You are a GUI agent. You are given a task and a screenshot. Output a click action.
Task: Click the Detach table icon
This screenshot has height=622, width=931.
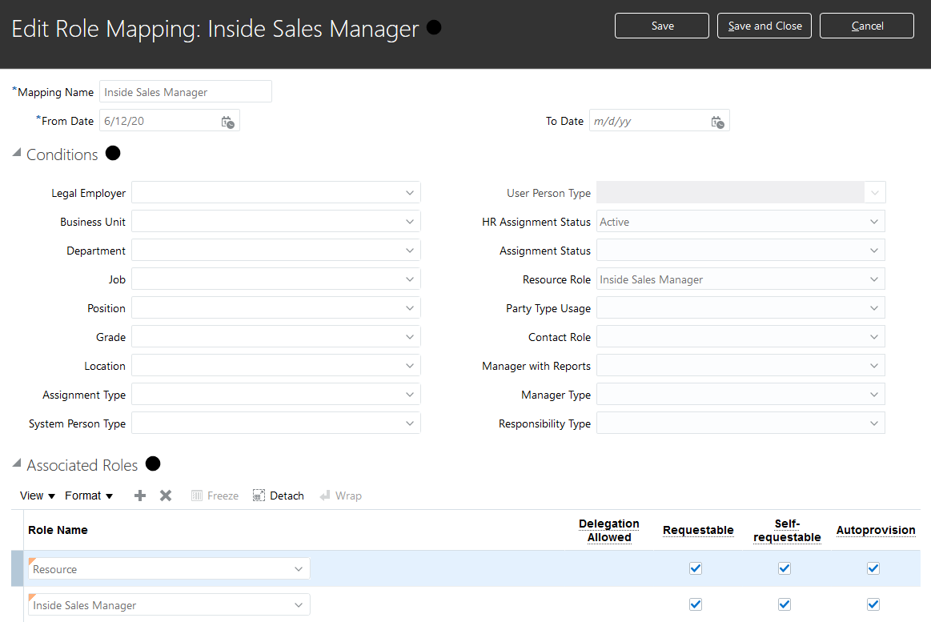point(259,496)
